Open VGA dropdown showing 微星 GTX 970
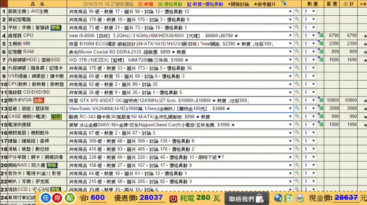 (x=180, y=100)
